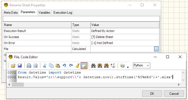This screenshot has width=188, height=100.
Task: Find previous occurrence icon
Action: (x=106, y=66)
